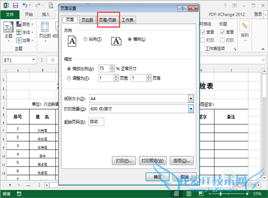This screenshot has width=268, height=198.
Task: Switch to Header/Footer (页眉/页脚) tab
Action: coord(108,20)
